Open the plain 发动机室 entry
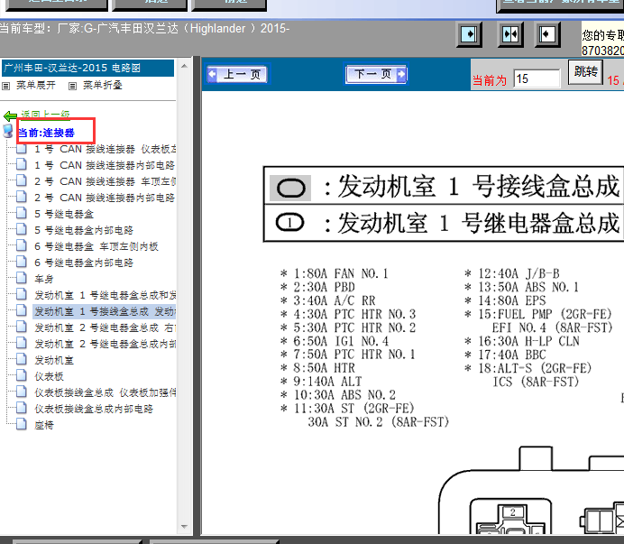Screen dimensions: 624x544 pos(54,360)
